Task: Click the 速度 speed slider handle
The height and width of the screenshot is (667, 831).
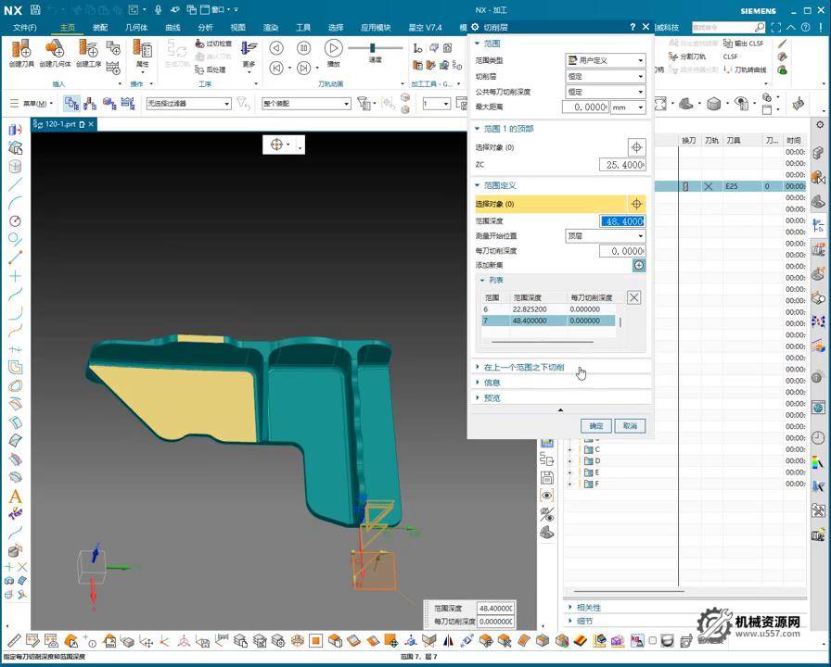Action: (373, 48)
